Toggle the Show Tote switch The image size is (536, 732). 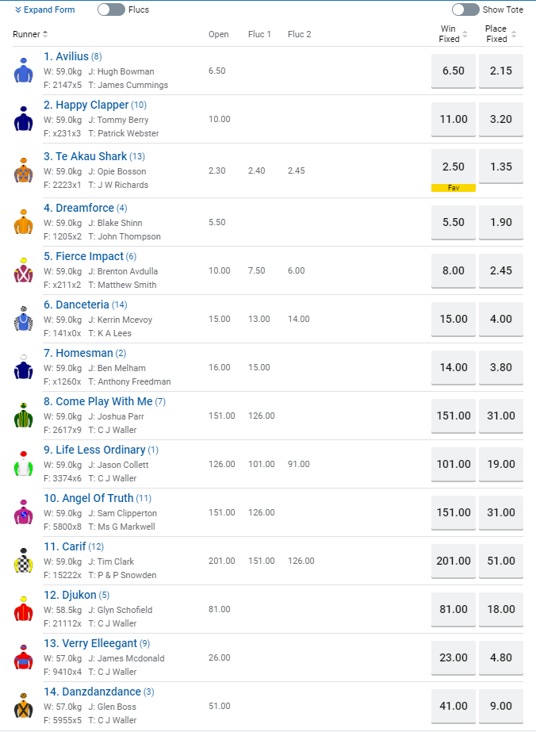click(465, 10)
